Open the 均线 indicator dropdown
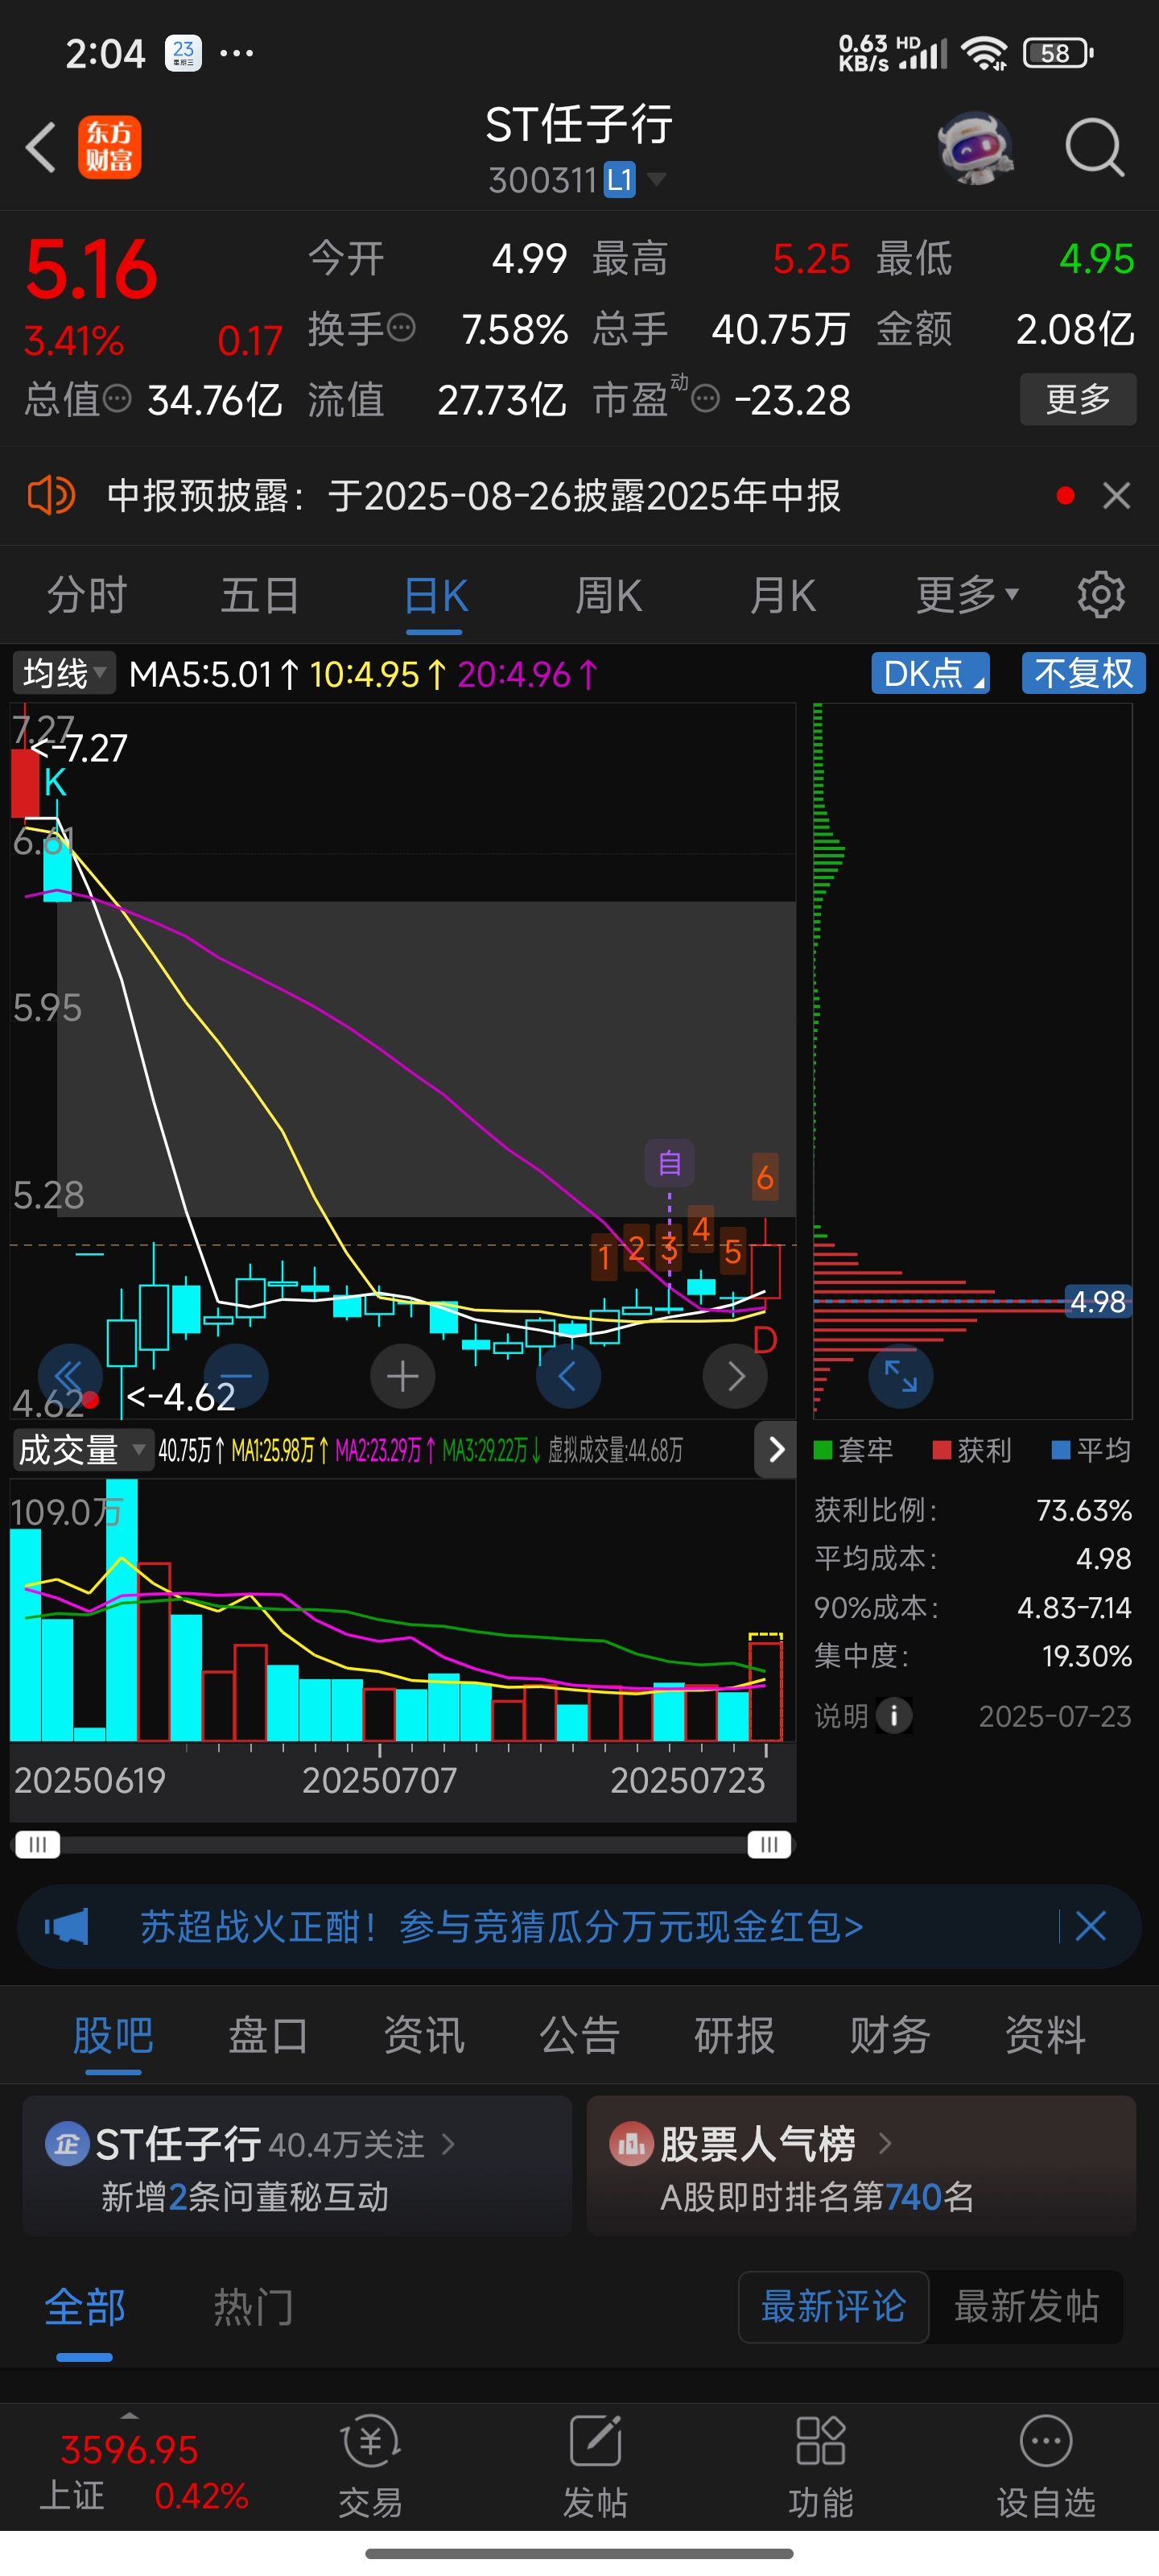The height and width of the screenshot is (2576, 1159). 63,673
